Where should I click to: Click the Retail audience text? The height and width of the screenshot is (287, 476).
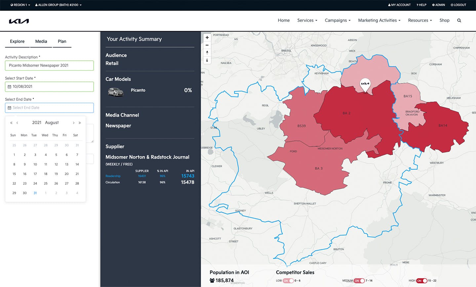(112, 63)
